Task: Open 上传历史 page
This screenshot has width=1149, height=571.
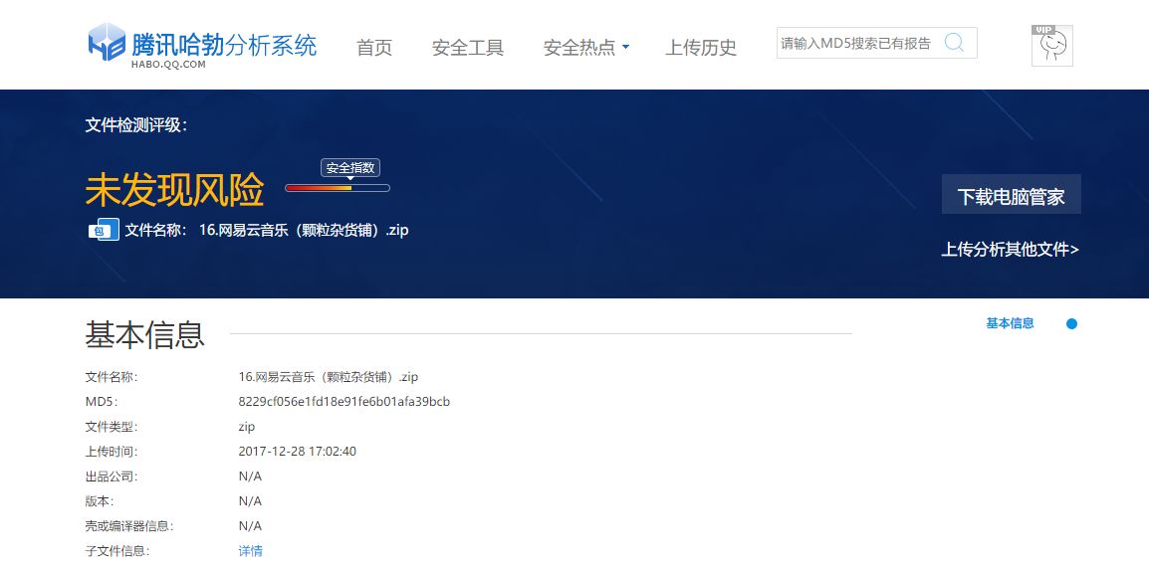Action: click(x=701, y=48)
